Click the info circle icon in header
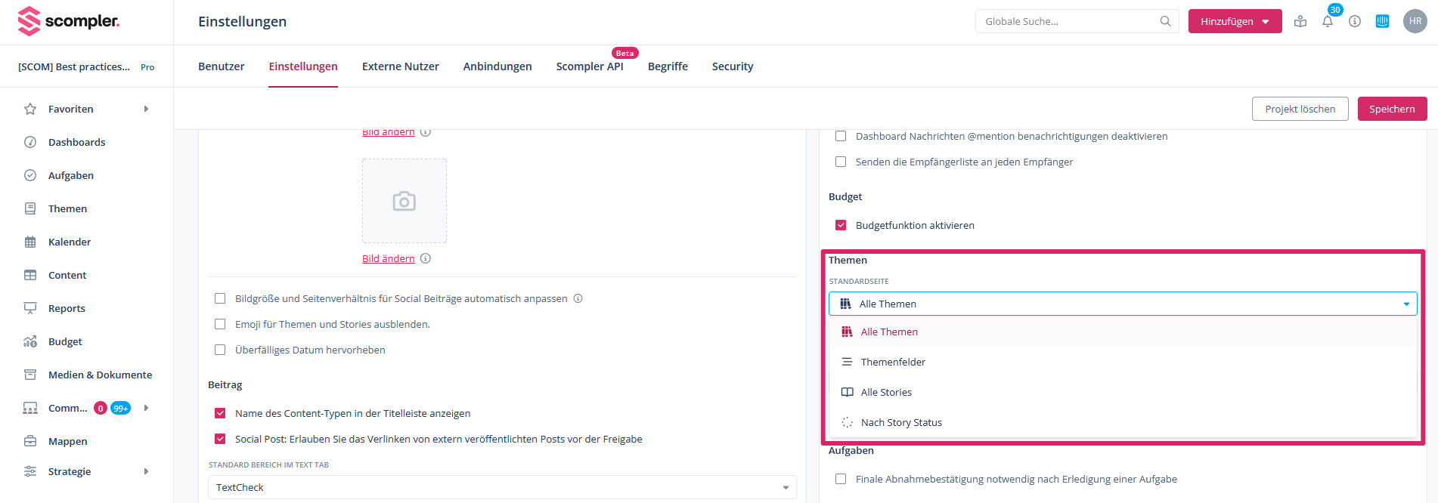Viewport: 1438px width, 503px height. pos(1355,21)
